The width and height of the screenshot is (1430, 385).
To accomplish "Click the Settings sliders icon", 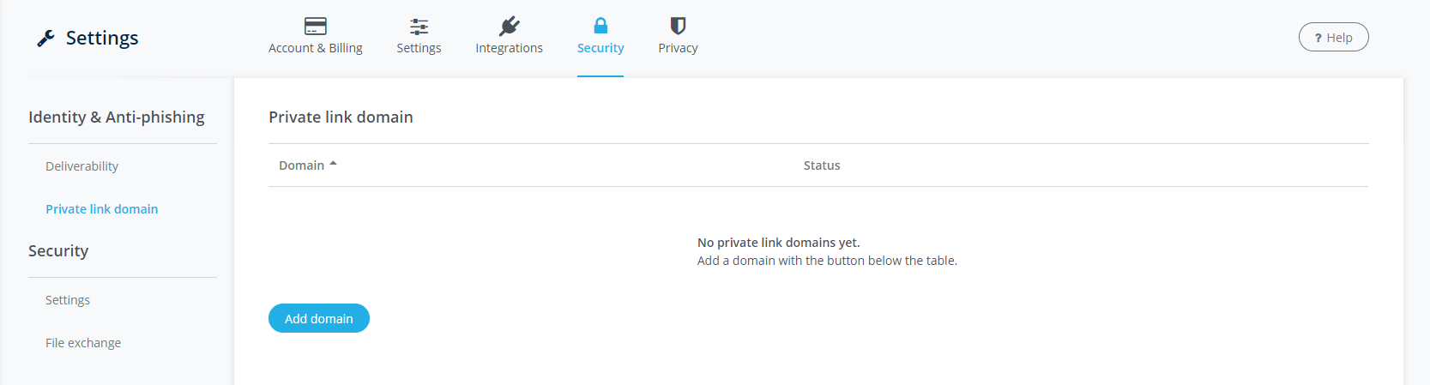I will (419, 26).
